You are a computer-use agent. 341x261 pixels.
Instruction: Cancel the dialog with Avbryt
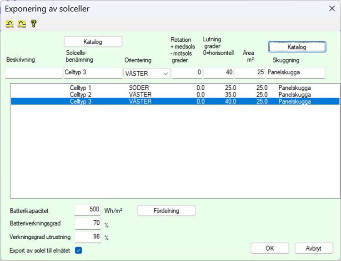tap(314, 248)
